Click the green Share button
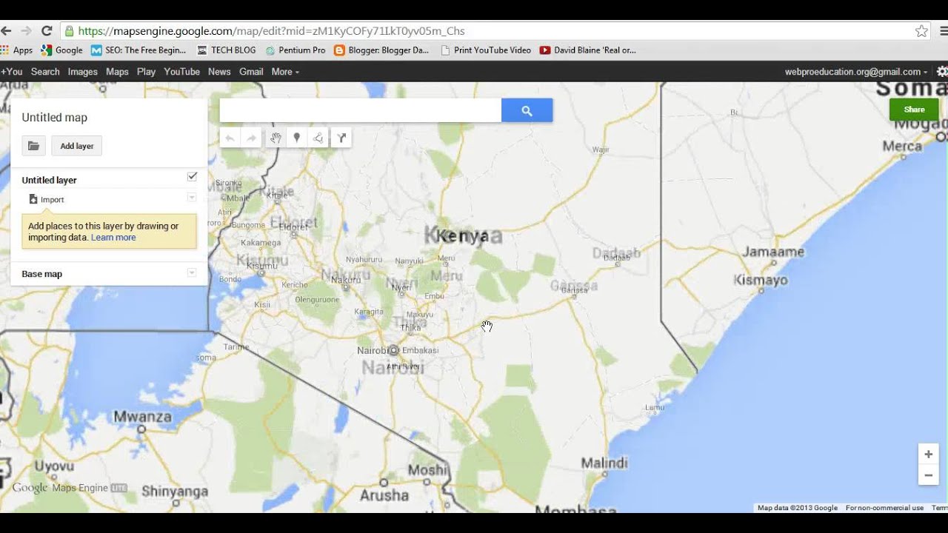The width and height of the screenshot is (948, 533). [914, 110]
